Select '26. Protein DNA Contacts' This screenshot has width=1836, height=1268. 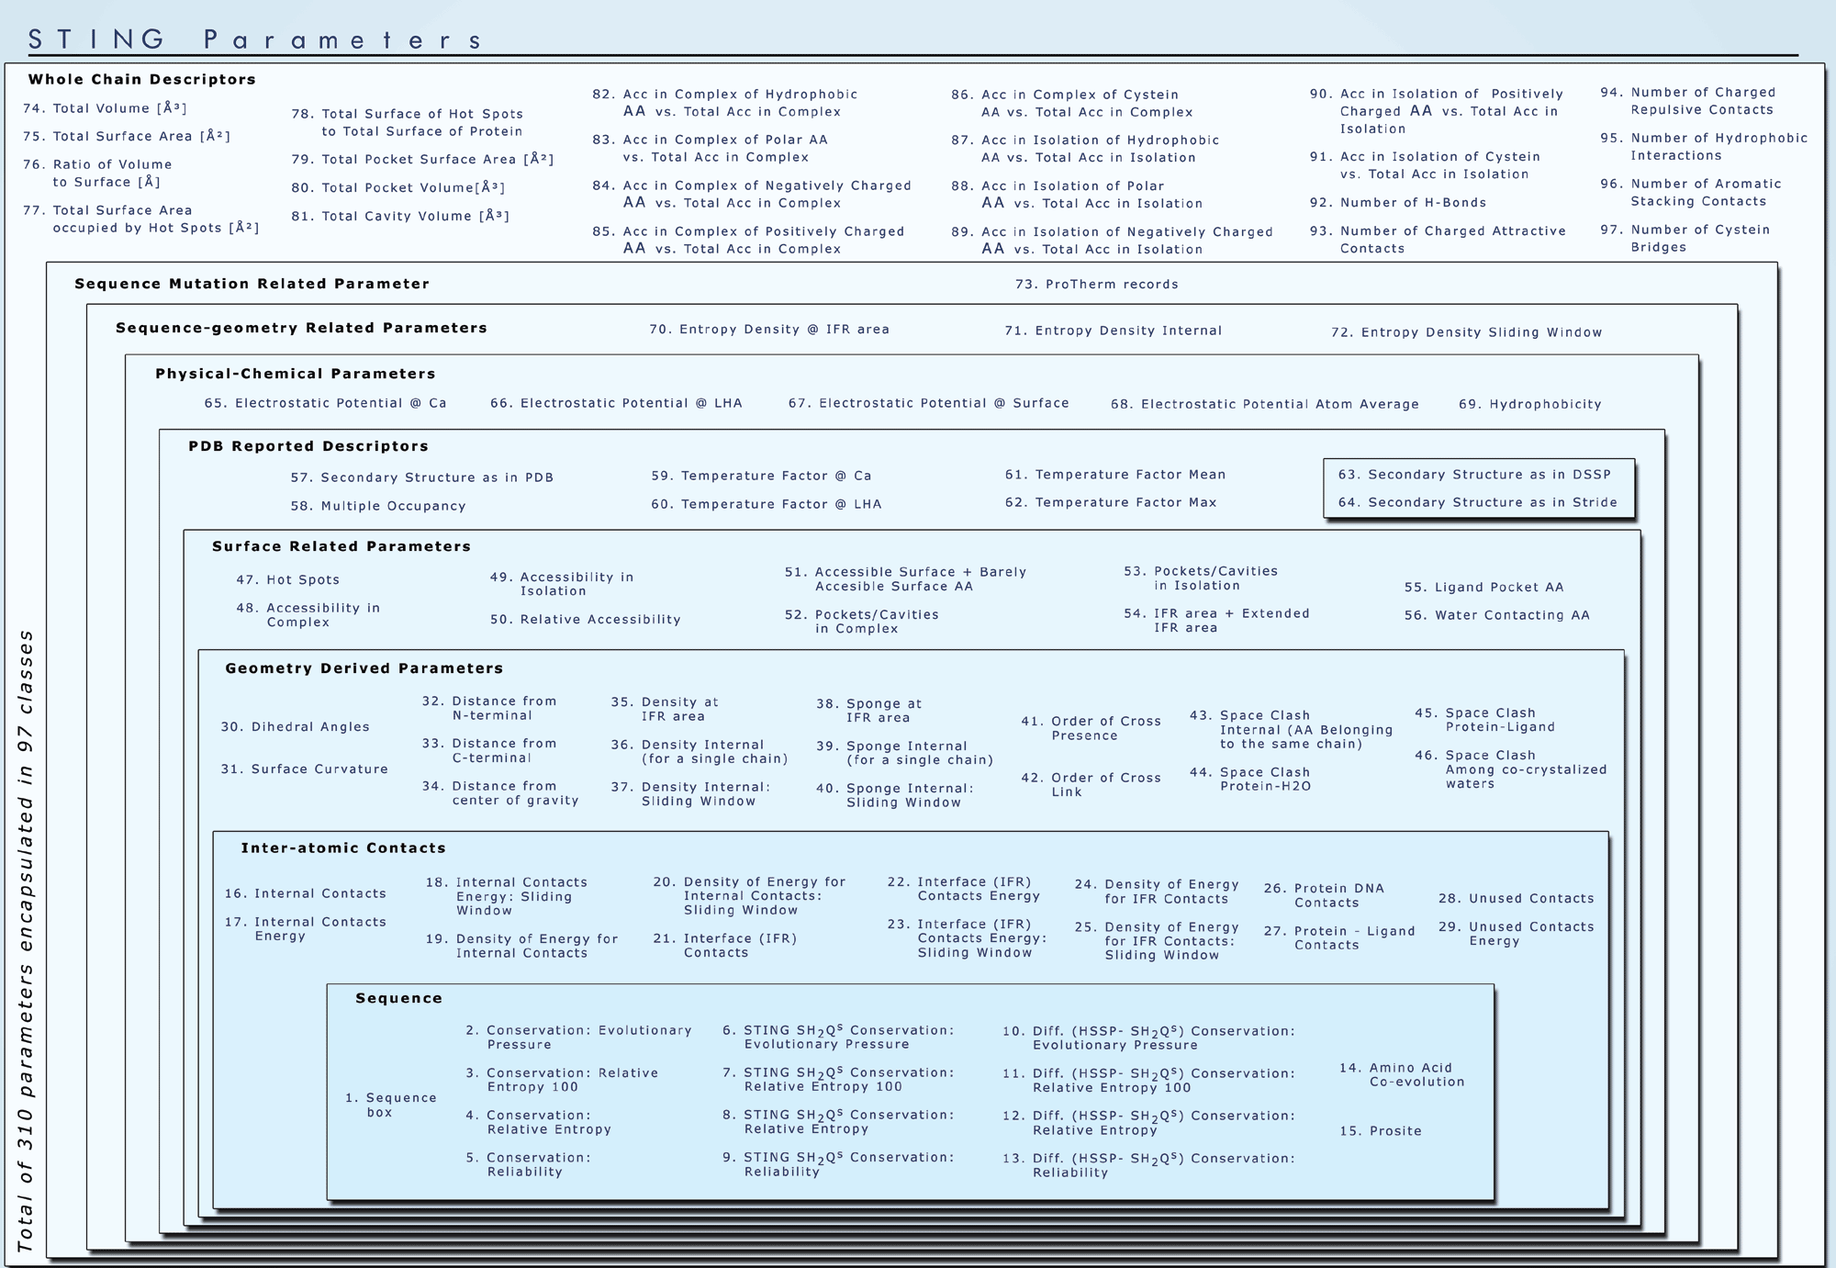point(1325,895)
